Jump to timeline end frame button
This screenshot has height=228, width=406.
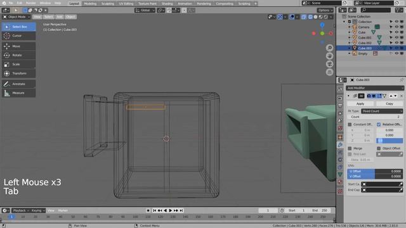tap(181, 210)
